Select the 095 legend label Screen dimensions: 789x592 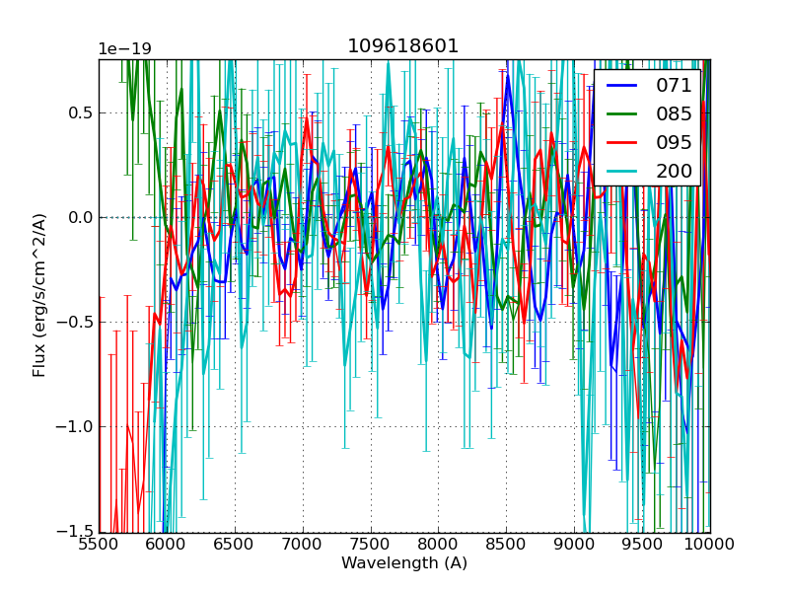[674, 142]
